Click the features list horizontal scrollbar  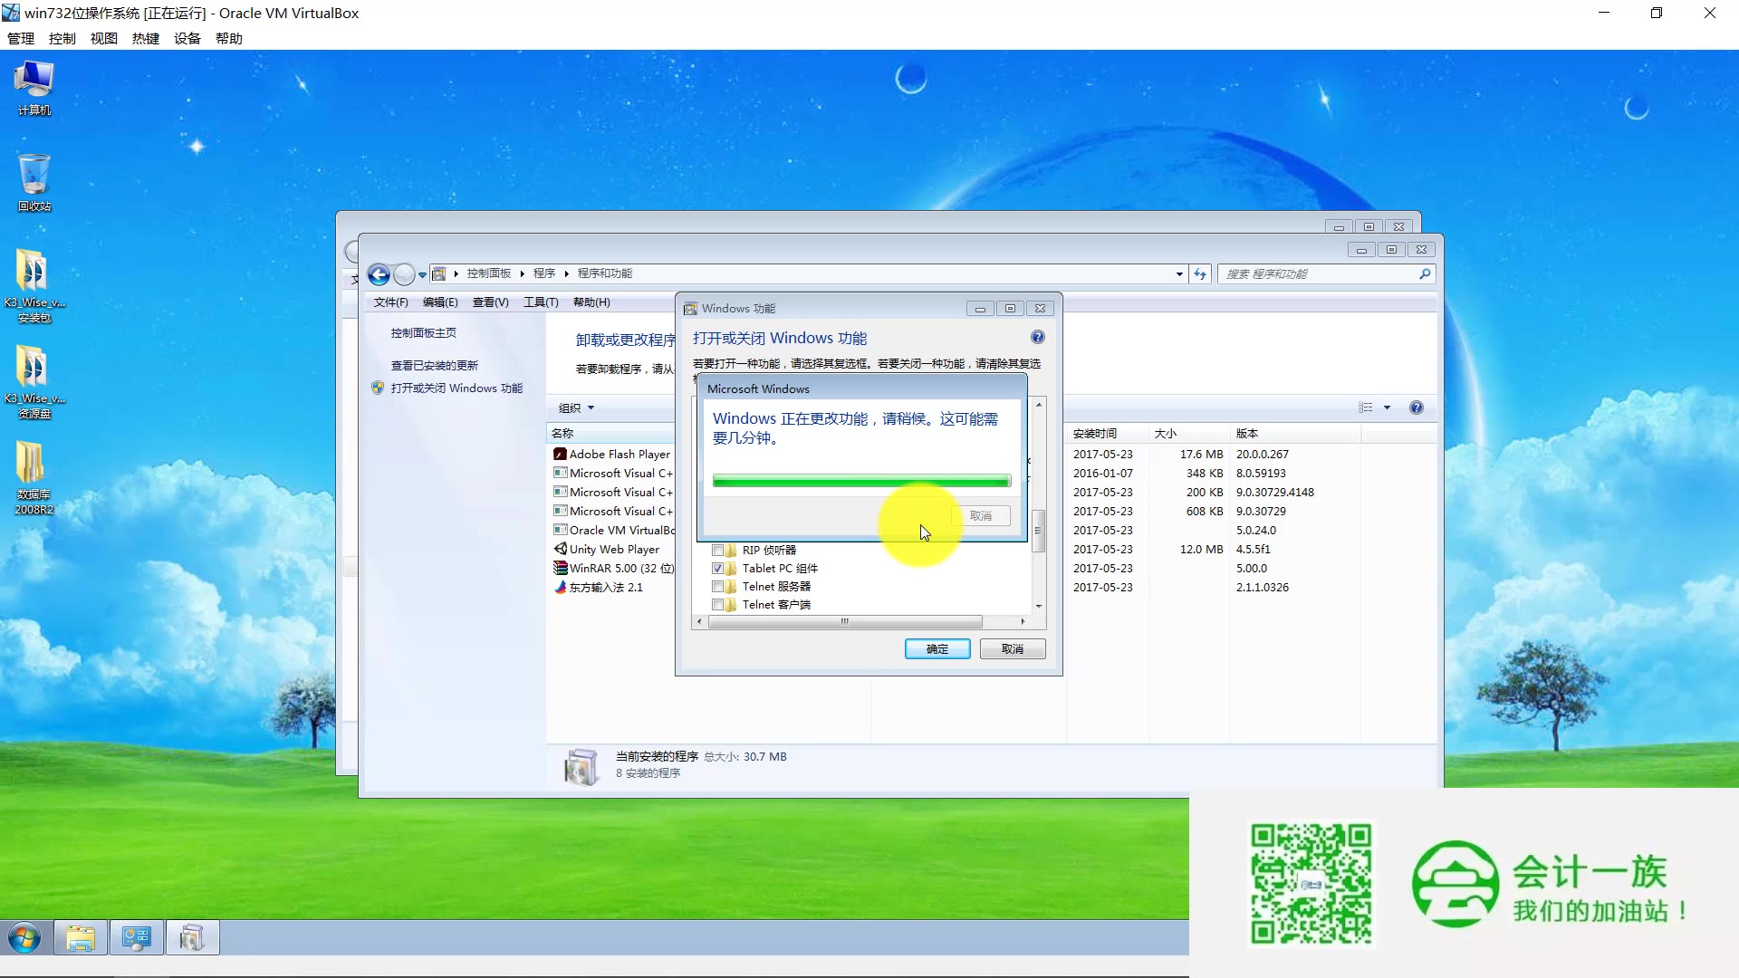coord(844,621)
